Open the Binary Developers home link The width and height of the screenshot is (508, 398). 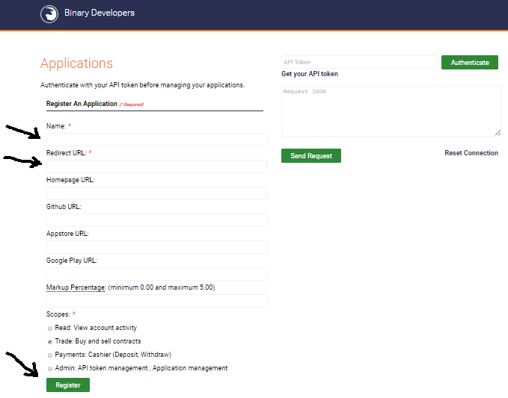tap(100, 13)
